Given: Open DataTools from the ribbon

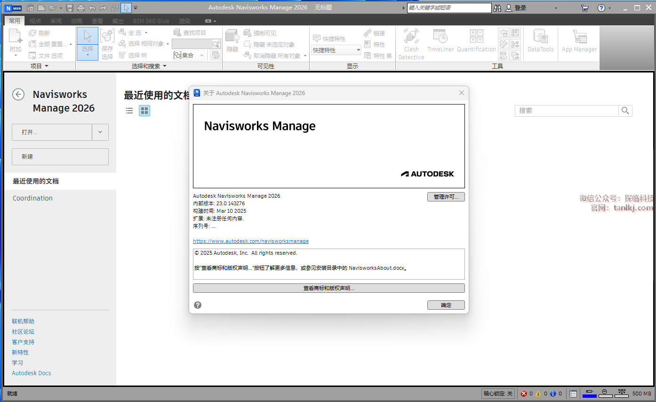Looking at the screenshot, I should click(540, 41).
